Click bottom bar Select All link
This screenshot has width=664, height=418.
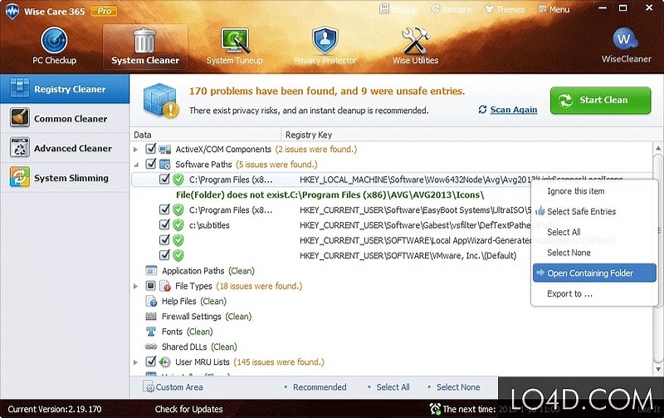393,387
